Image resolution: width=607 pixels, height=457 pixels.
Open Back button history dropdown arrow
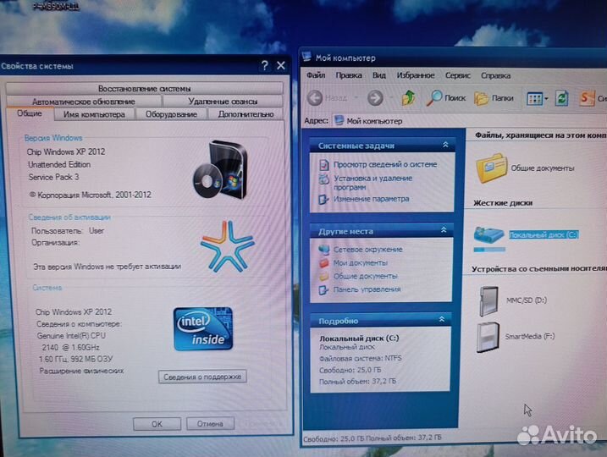tap(356, 98)
